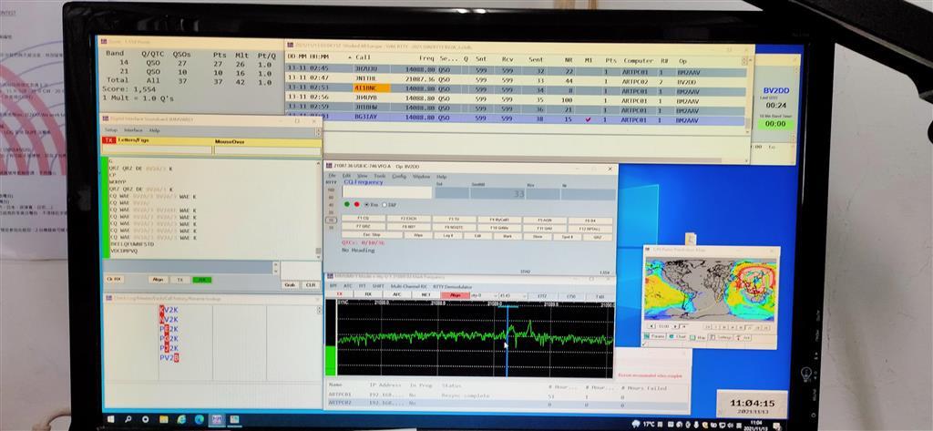Open the N1MM Logger taskbar icon
The width and height of the screenshot is (933, 431).
tap(217, 419)
